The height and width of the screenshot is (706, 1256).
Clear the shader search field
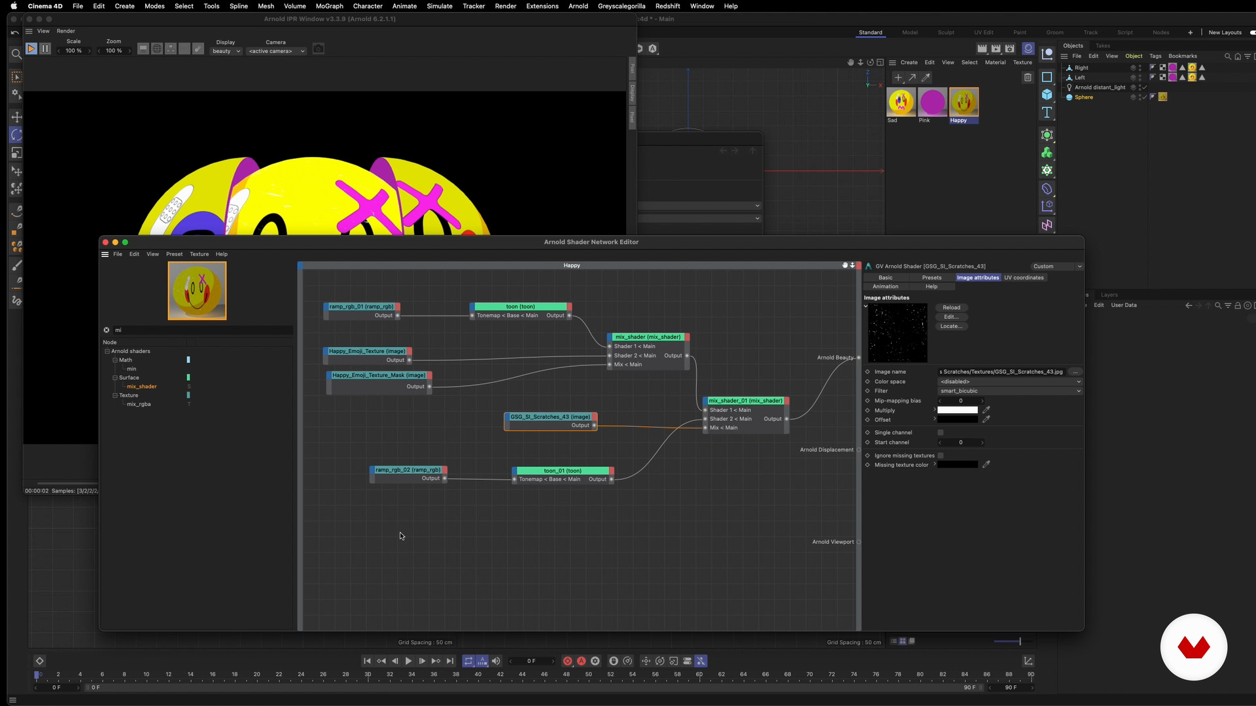107,330
